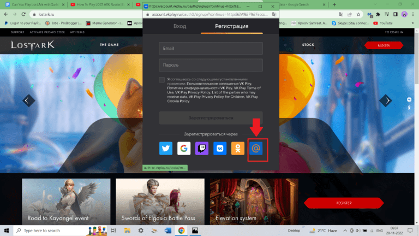This screenshot has width=419, height=236.
Task: Translate icon in popup address bar
Action: pos(274,14)
